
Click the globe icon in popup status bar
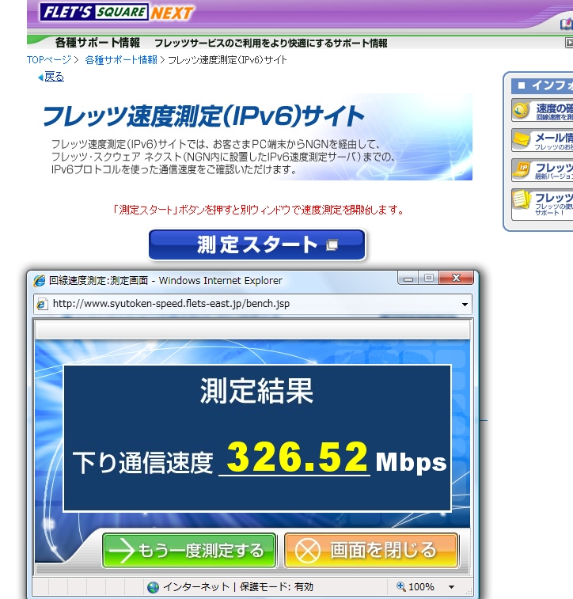point(153,587)
